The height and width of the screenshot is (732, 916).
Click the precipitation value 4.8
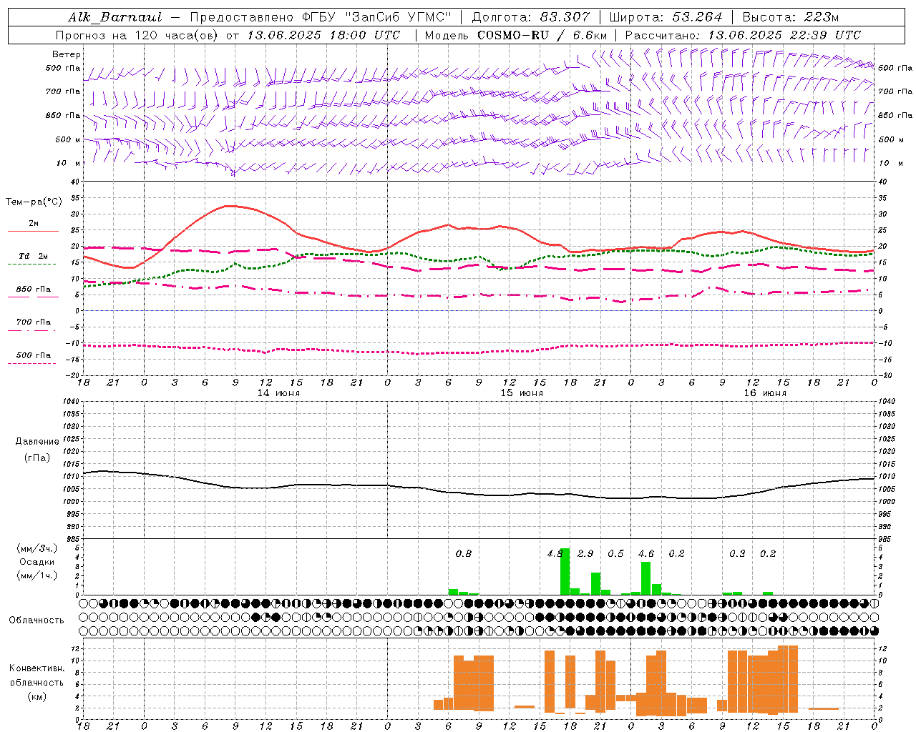[555, 553]
